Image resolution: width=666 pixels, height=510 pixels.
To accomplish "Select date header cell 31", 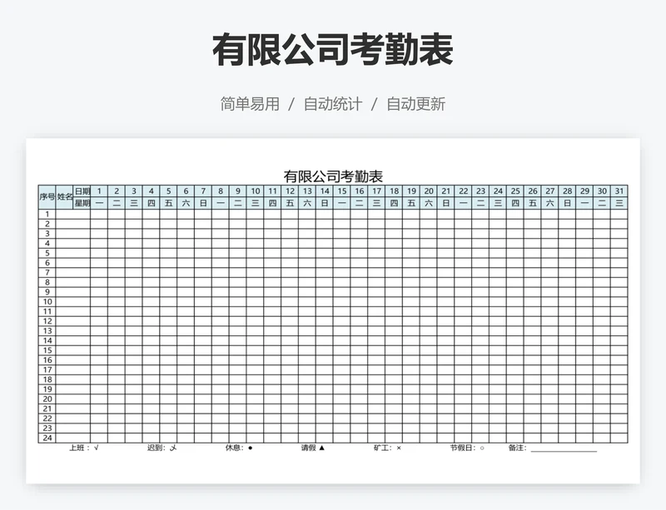I will coord(619,191).
